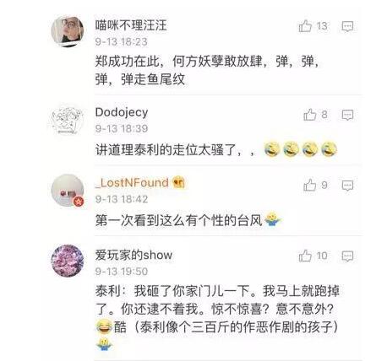Select the comment text about 郑成功在此
The height and width of the screenshot is (361, 387).
[208, 70]
